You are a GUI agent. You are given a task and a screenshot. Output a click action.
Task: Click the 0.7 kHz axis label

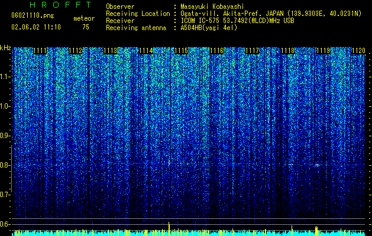click(x=5, y=195)
